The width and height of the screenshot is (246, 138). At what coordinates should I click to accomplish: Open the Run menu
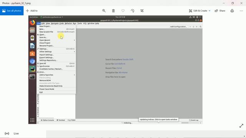pyautogui.click(x=75, y=23)
